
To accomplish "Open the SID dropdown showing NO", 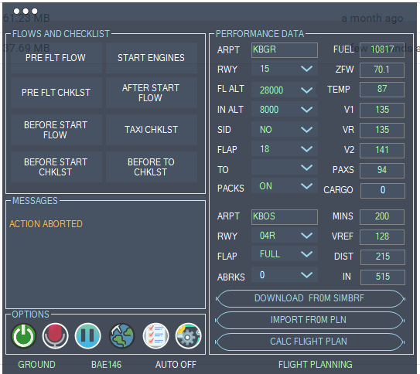I will point(284,130).
